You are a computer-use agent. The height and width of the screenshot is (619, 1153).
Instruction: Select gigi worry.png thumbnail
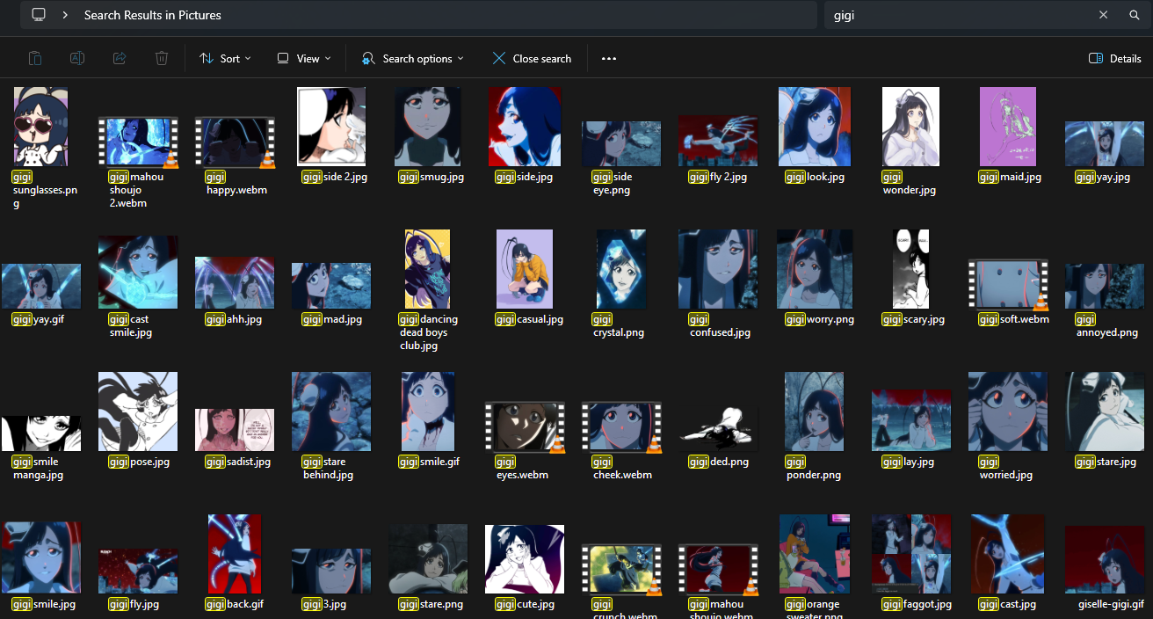pos(815,269)
